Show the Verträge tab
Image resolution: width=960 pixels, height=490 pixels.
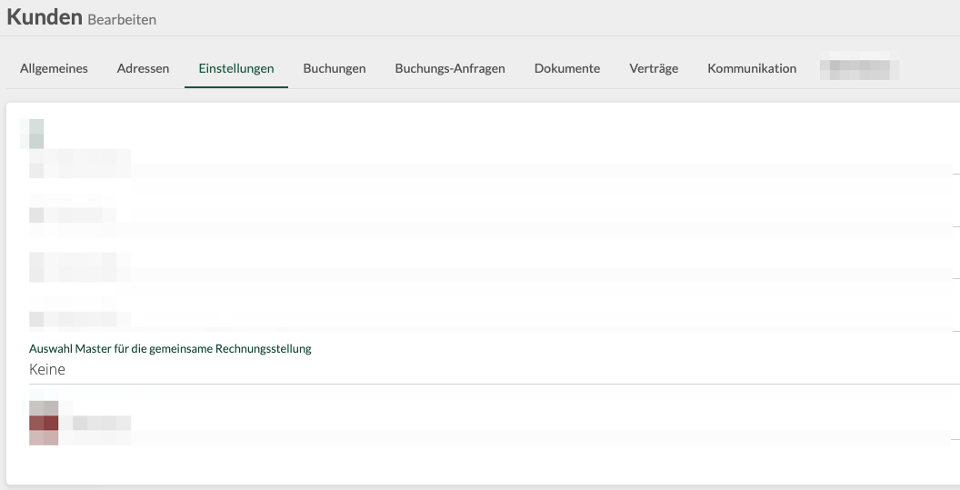[x=654, y=68]
